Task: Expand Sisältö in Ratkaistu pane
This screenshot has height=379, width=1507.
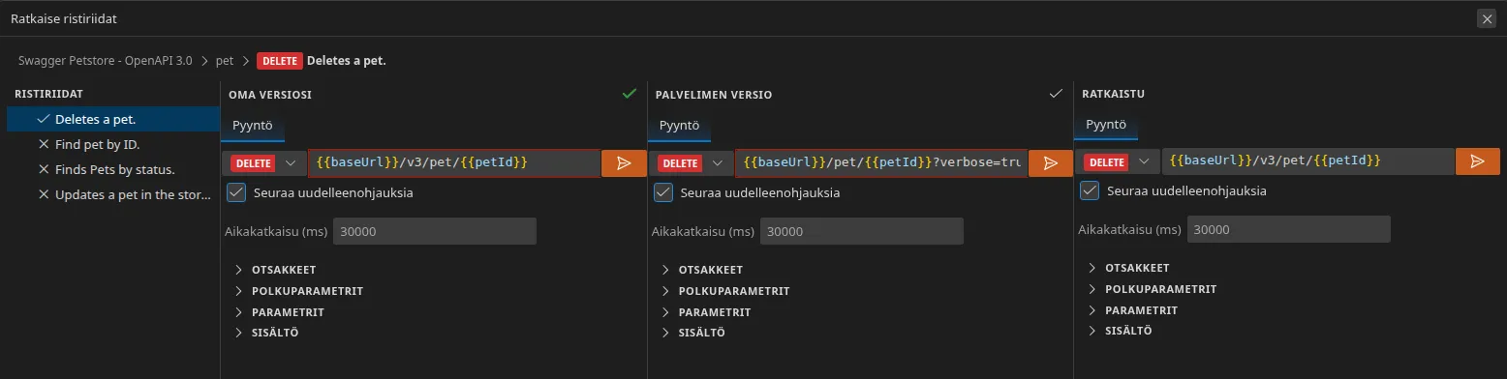Action: click(1120, 331)
